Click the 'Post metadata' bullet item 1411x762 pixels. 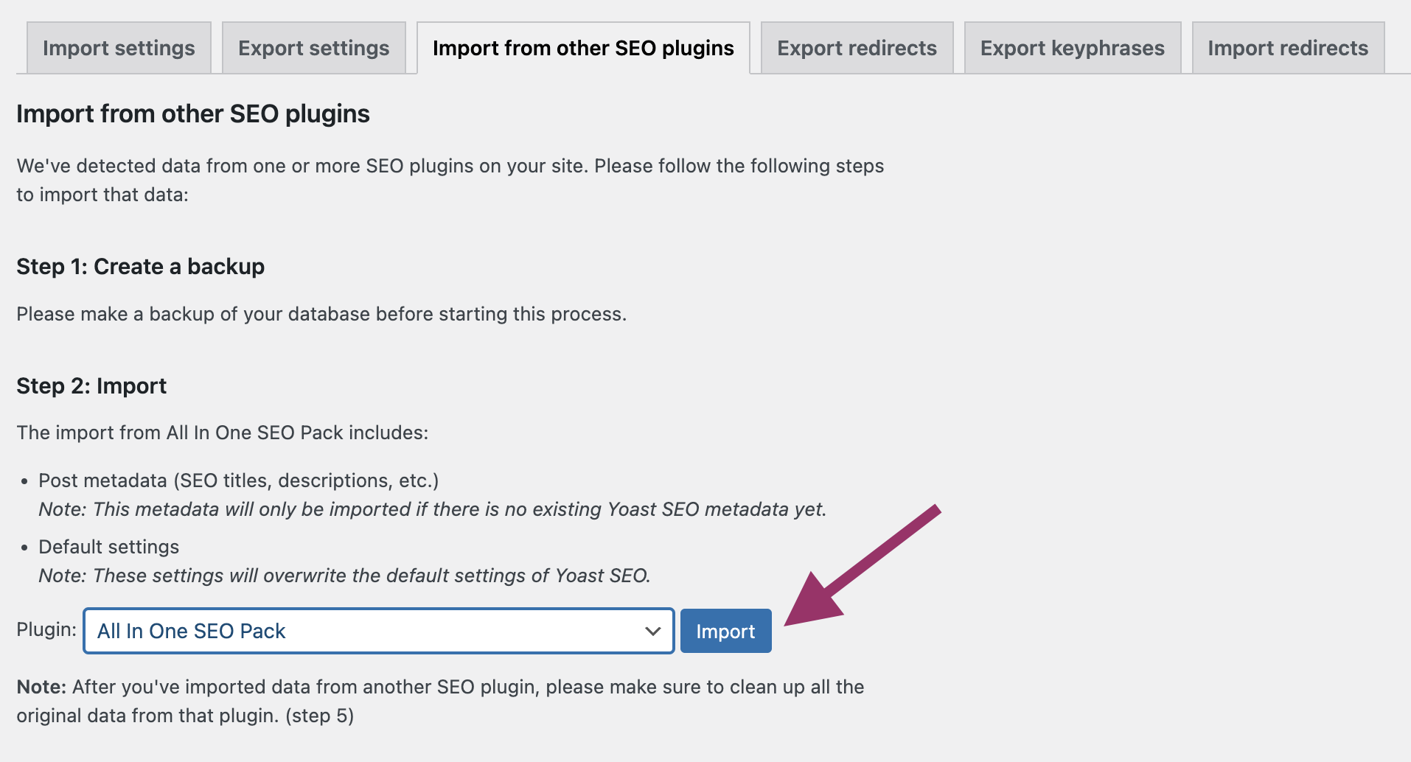(238, 480)
